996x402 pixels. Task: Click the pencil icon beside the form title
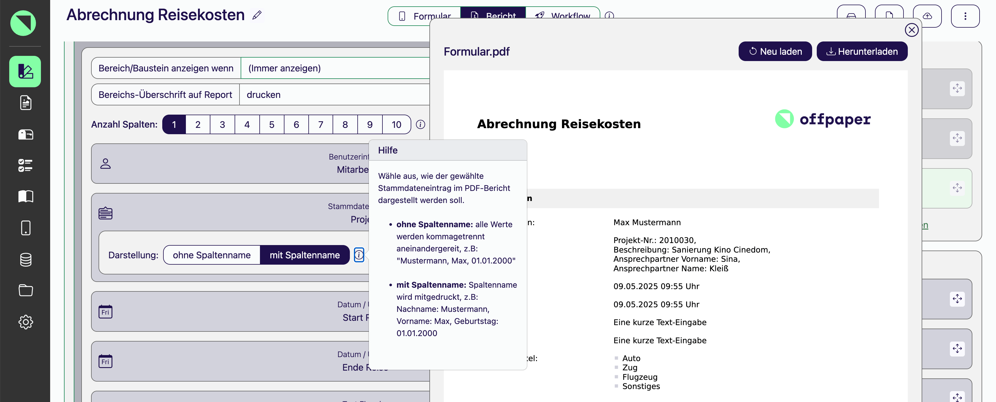tap(257, 15)
